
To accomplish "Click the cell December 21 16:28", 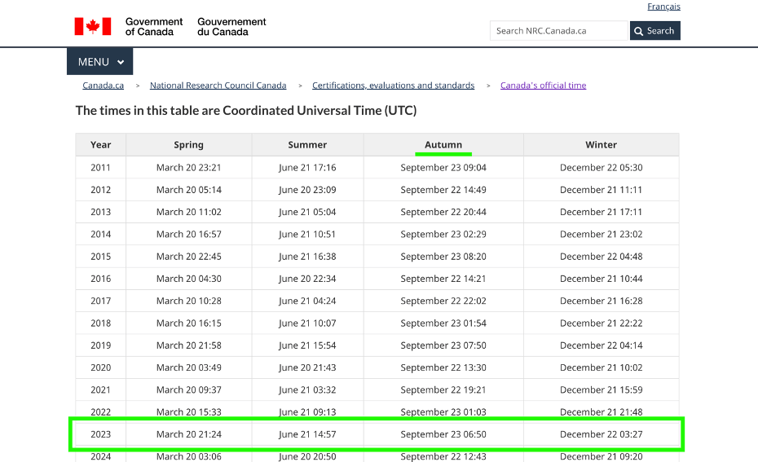I will click(x=601, y=301).
